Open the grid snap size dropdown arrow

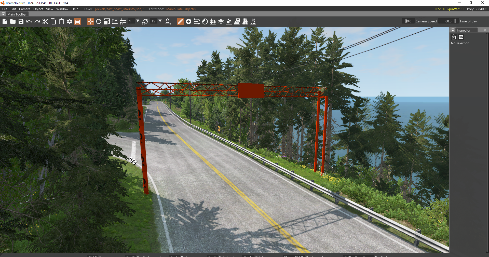click(x=138, y=21)
